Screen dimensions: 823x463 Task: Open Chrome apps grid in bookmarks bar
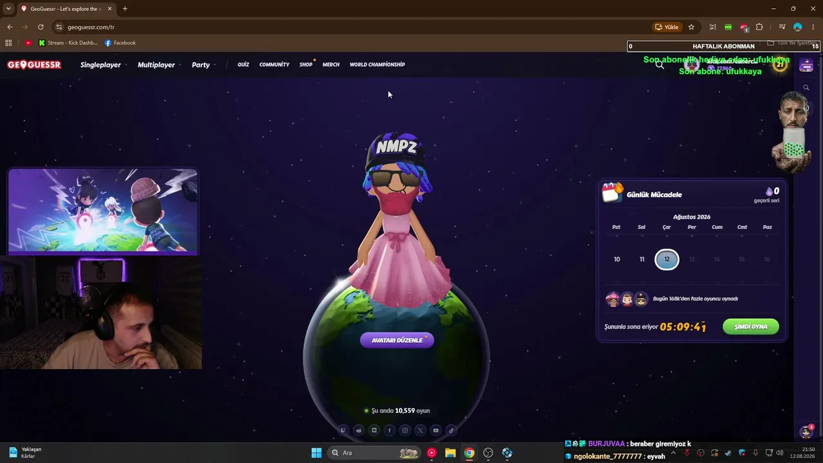pyautogui.click(x=8, y=43)
